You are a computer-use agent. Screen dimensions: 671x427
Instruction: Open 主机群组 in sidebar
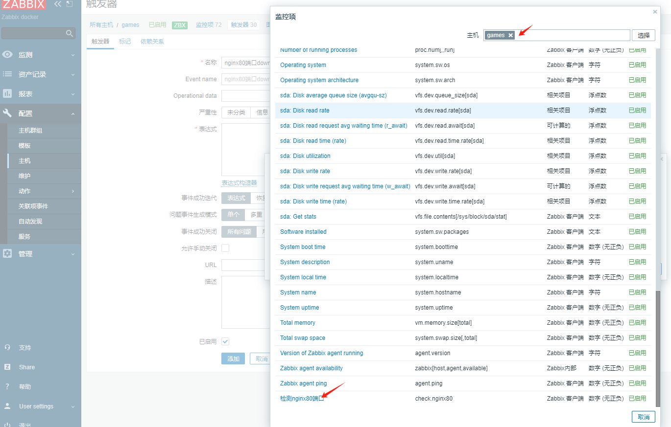[30, 131]
